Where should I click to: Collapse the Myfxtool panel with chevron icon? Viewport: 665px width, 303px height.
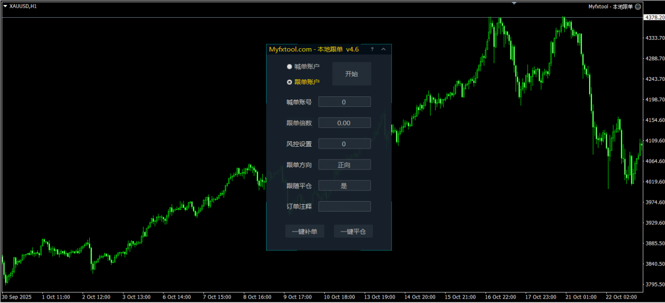click(383, 49)
